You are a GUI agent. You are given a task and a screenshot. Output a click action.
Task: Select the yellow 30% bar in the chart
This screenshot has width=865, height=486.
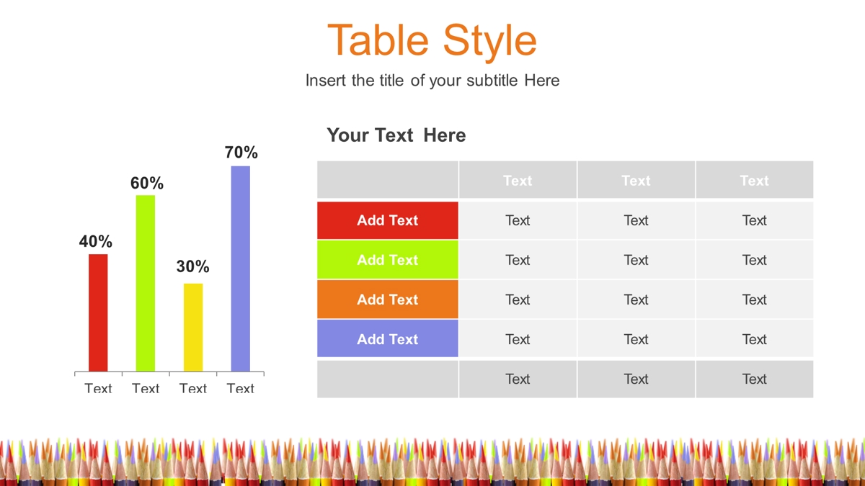193,328
